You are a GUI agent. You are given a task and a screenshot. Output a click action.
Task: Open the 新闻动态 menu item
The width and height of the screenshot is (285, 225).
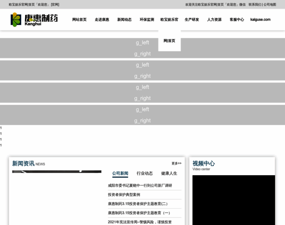(x=124, y=19)
